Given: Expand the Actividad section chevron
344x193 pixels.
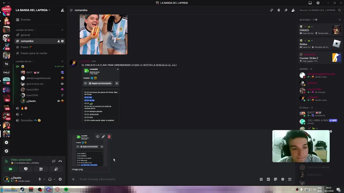Looking at the screenshot, I should (340, 20).
